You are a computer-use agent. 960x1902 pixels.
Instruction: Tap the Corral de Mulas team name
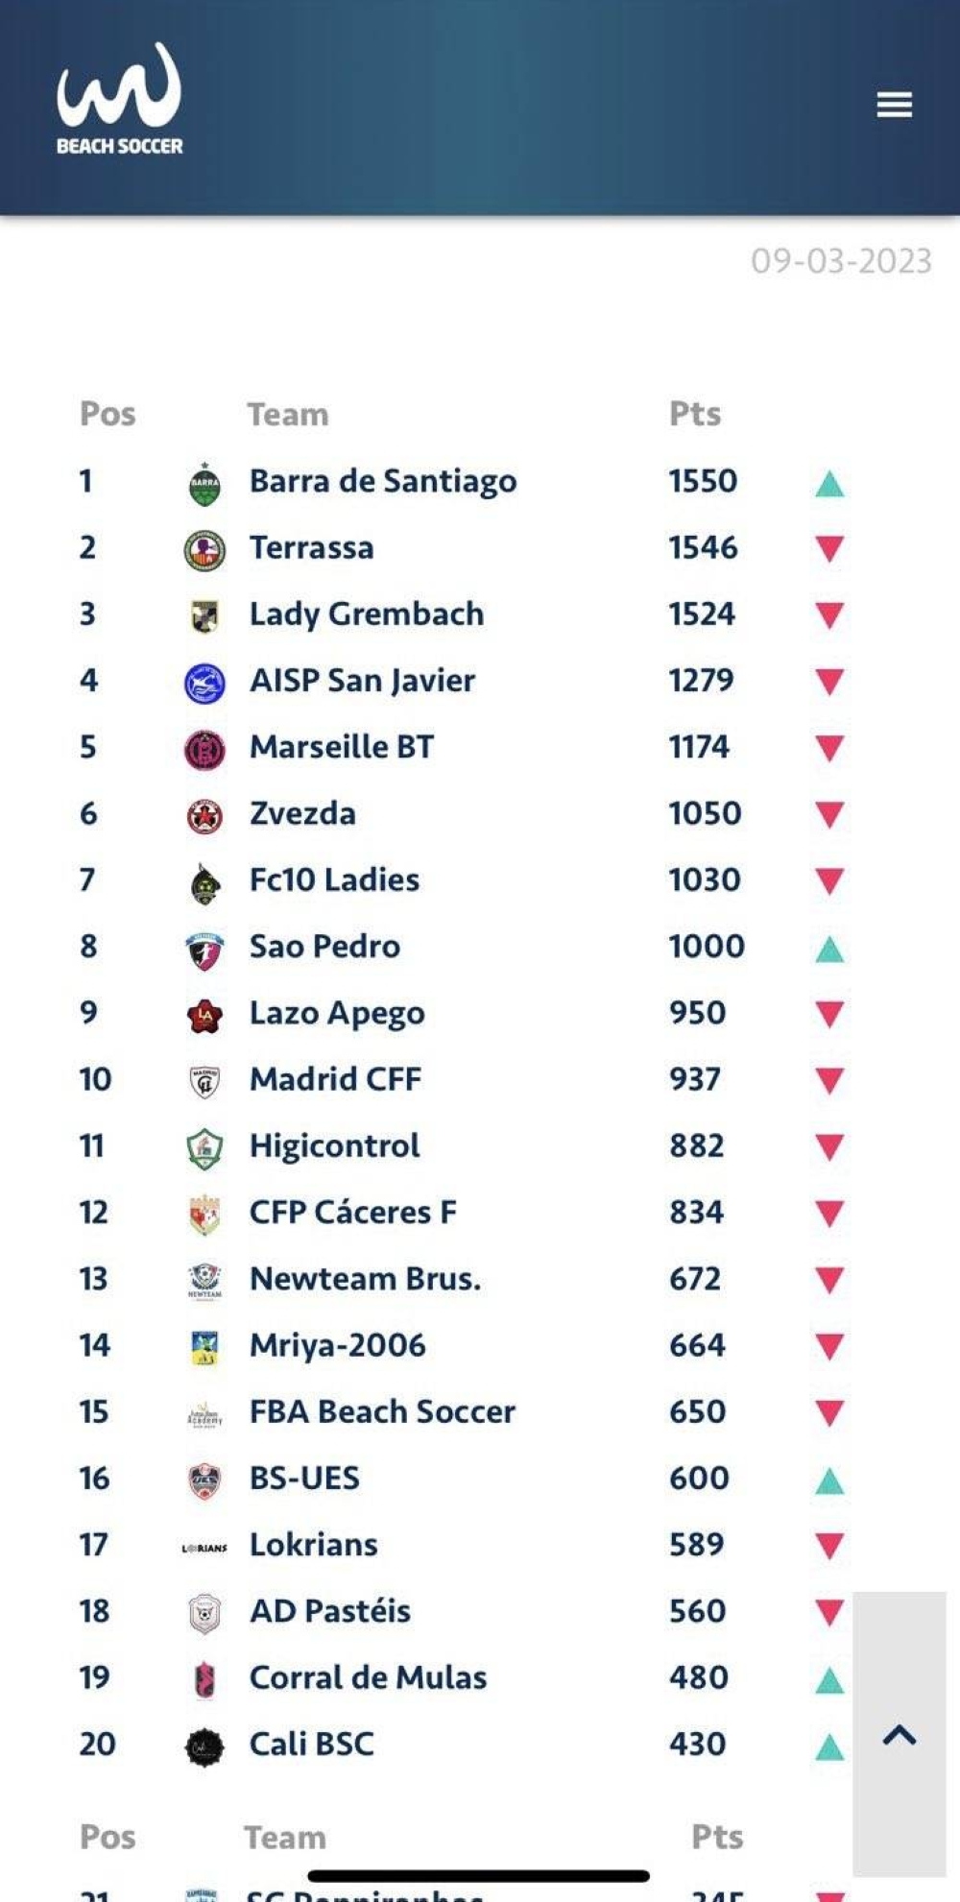click(x=368, y=1677)
